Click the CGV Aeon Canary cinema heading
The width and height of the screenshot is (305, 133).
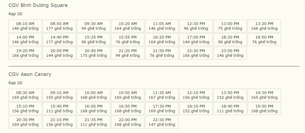pos(30,74)
